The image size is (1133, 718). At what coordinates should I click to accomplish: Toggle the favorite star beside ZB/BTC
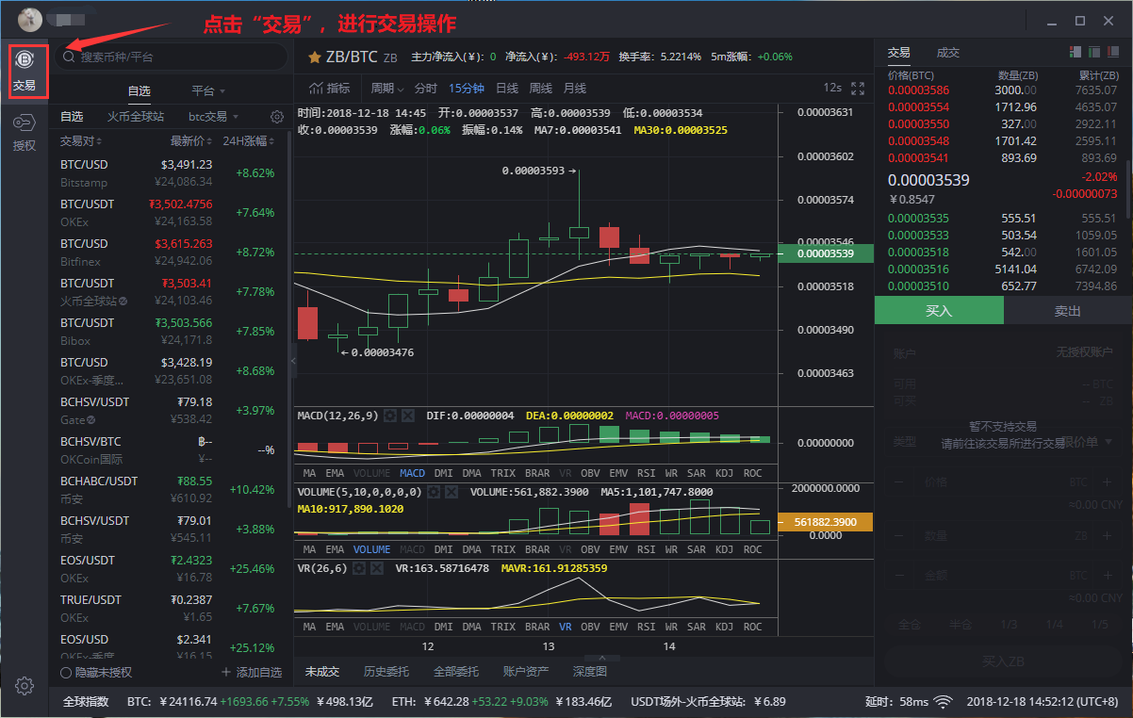tap(315, 57)
